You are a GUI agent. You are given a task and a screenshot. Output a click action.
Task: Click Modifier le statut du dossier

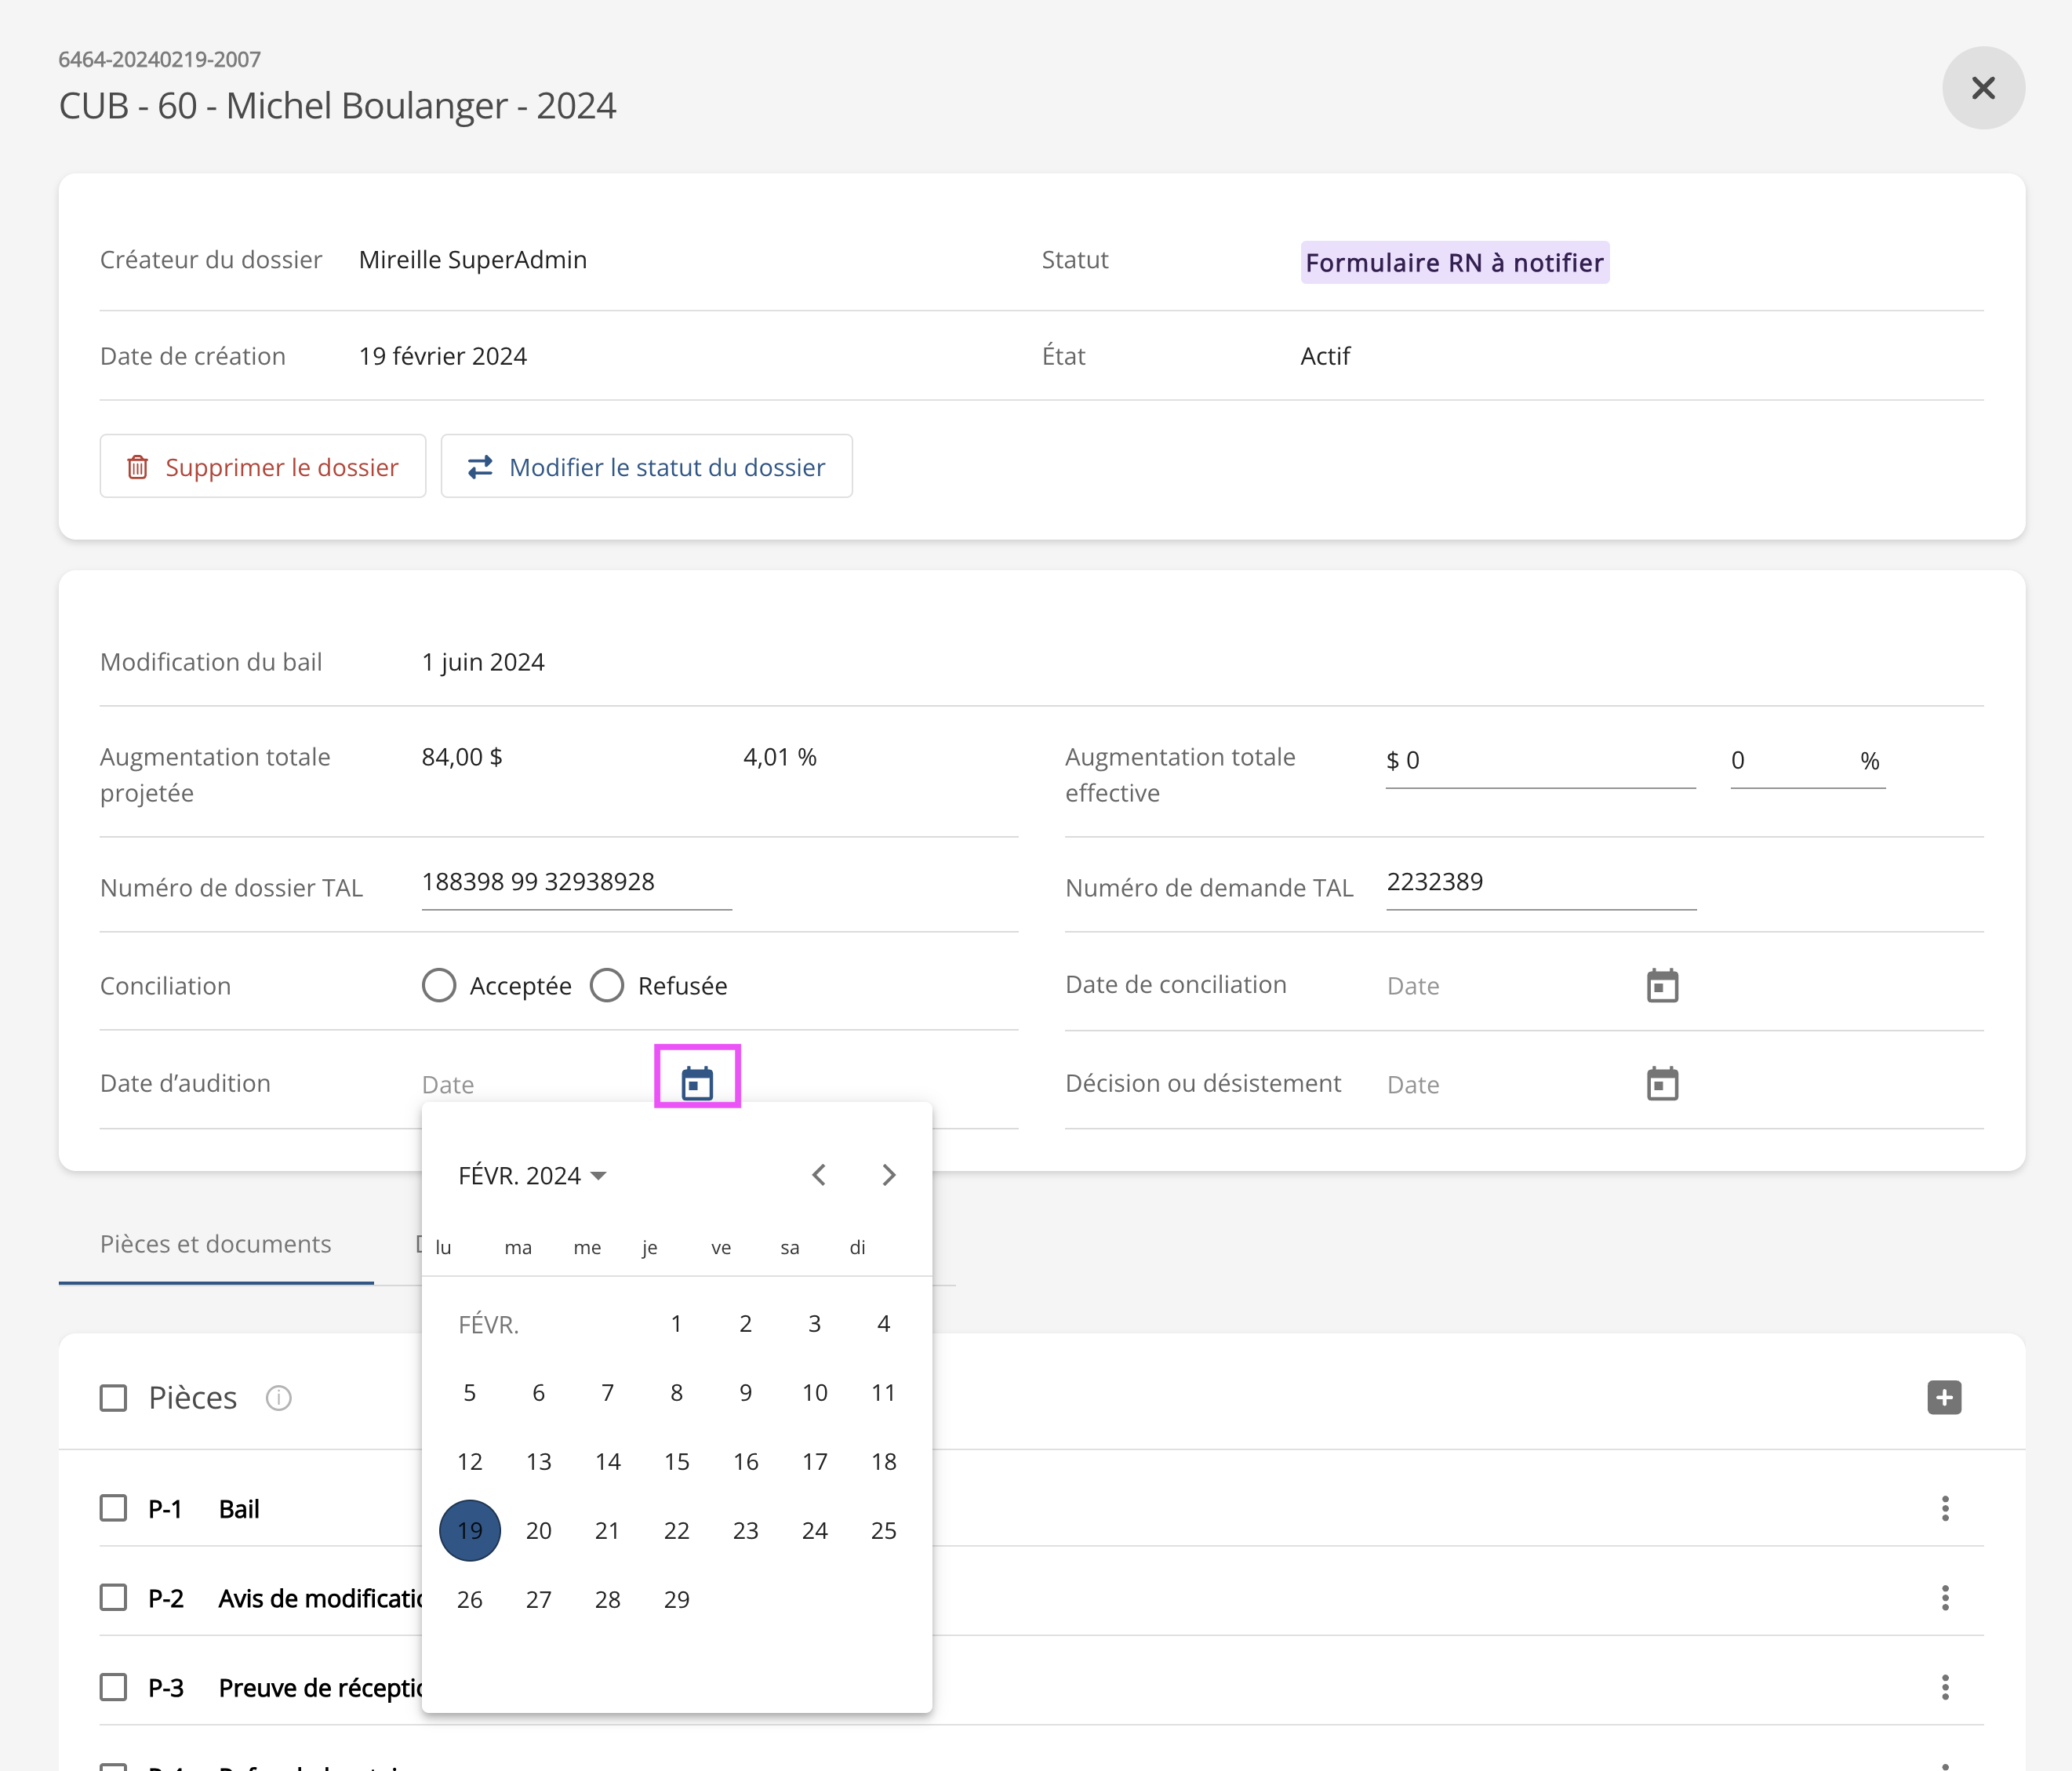click(x=647, y=467)
